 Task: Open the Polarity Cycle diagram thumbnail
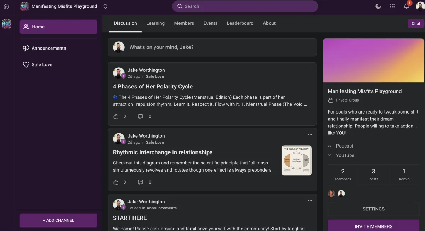[296, 161]
